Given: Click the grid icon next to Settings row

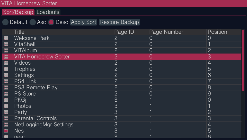Looking at the screenshot, I should [x=6, y=75].
